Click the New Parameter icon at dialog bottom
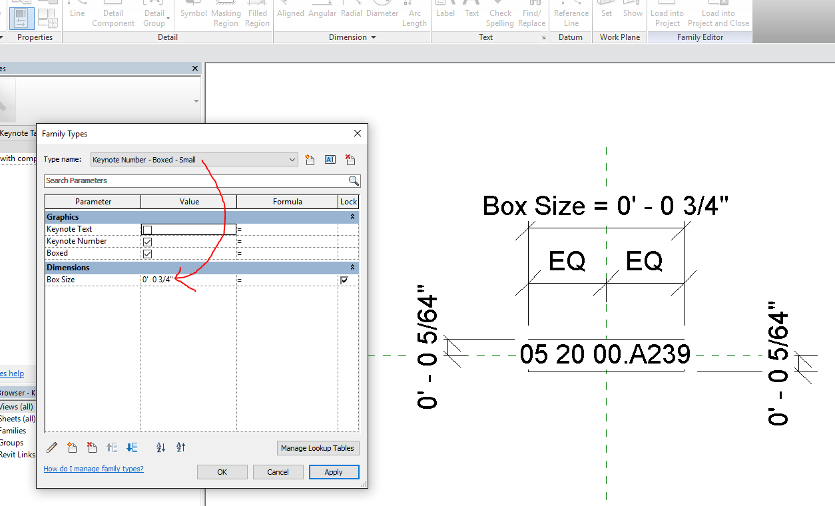This screenshot has height=506, width=835. pos(73,447)
